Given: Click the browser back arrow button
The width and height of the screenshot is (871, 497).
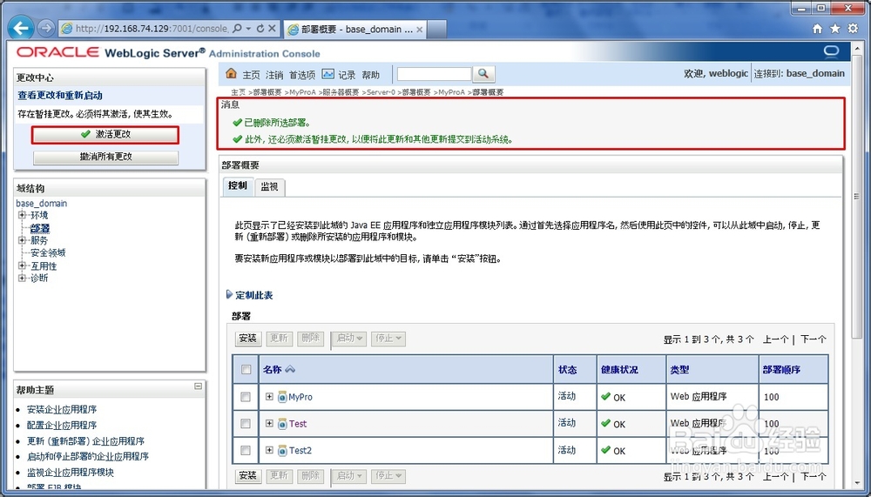Looking at the screenshot, I should pyautogui.click(x=22, y=28).
